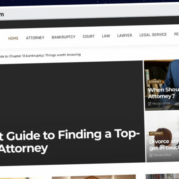179x179 pixels.
Task: Open the HOME menu item
Action: tap(13, 38)
